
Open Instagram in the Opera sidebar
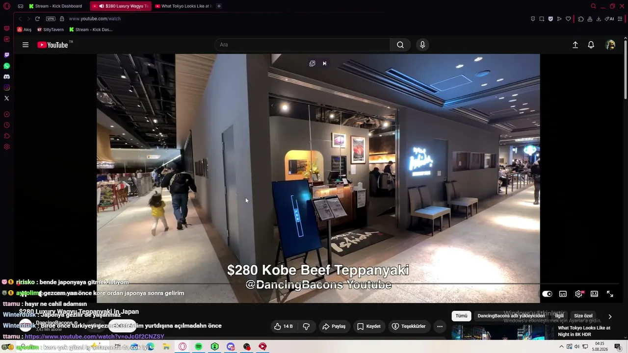click(7, 87)
